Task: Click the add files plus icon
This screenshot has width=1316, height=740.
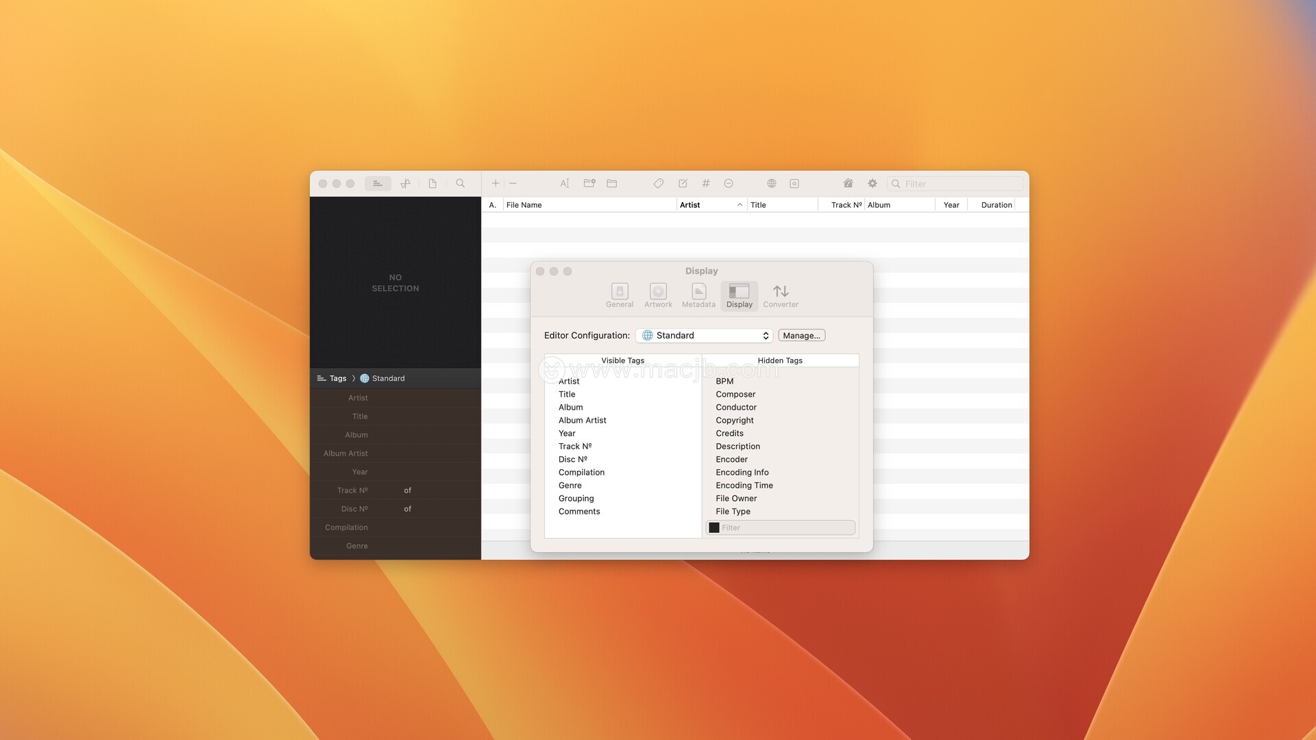Action: coord(496,184)
